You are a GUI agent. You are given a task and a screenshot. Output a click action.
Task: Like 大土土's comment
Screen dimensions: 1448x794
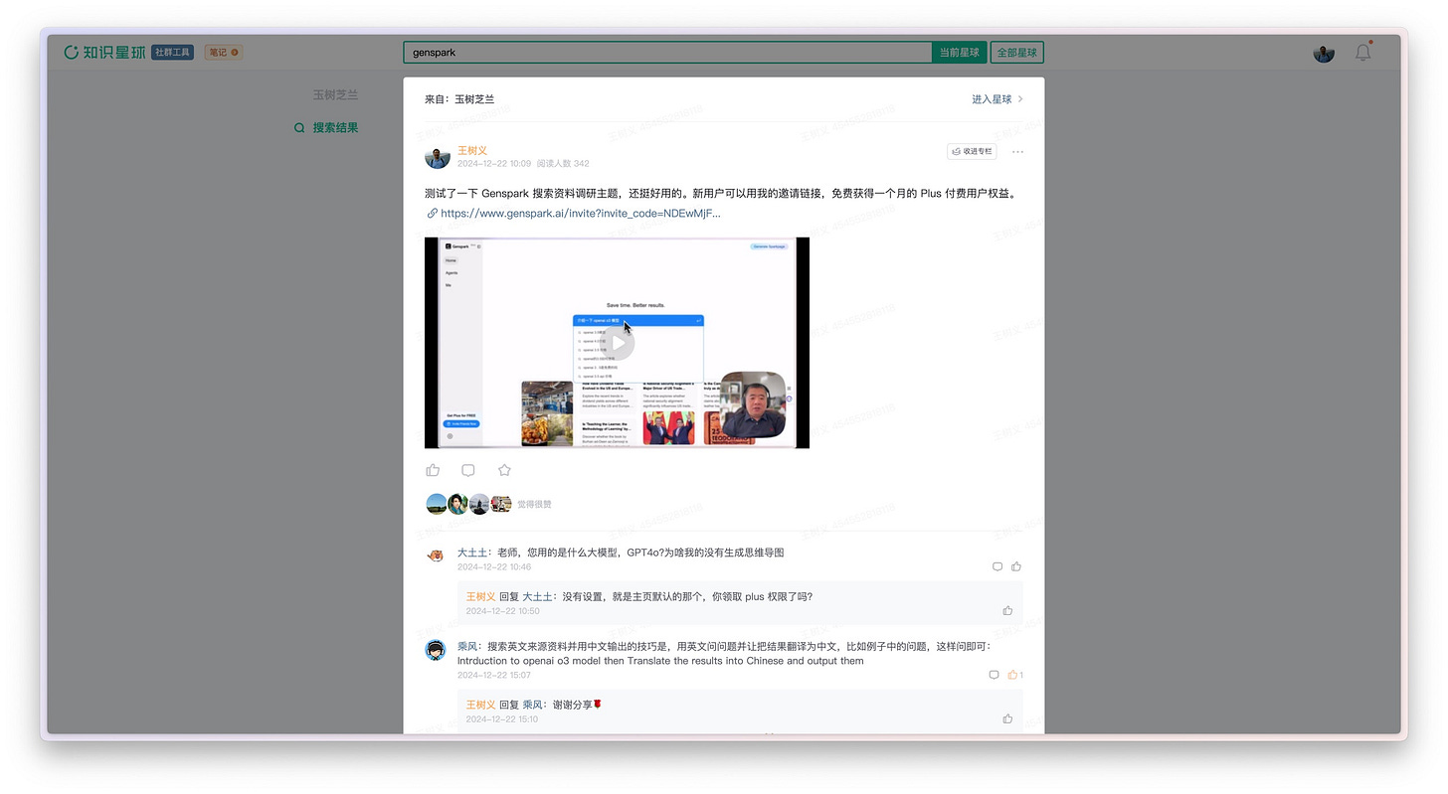tap(1016, 566)
